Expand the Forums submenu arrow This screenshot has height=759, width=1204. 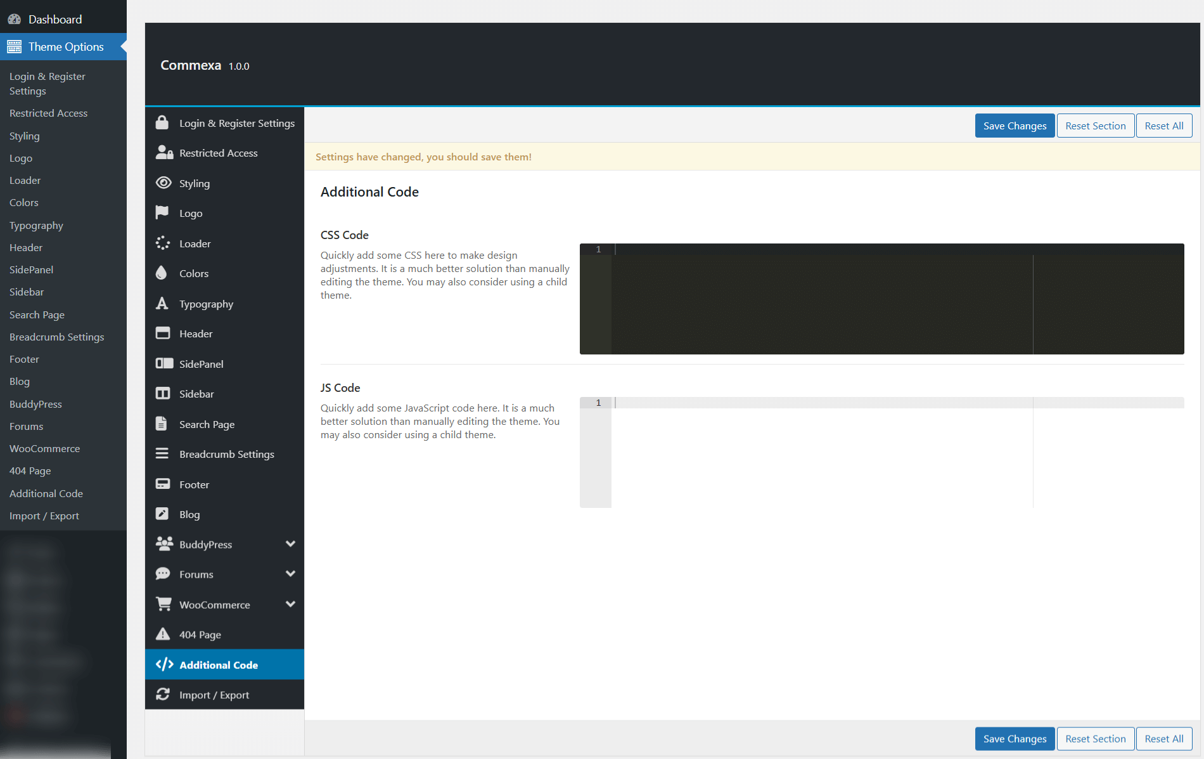(x=290, y=574)
